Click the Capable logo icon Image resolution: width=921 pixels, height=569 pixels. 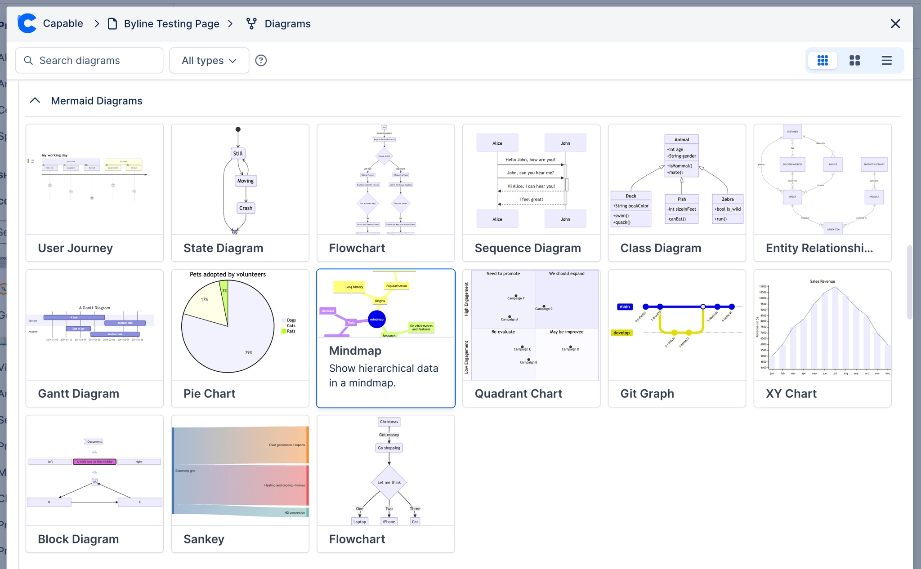click(27, 23)
